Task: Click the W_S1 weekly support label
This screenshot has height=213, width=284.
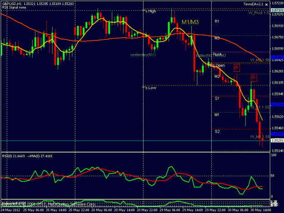Action: pos(260,107)
